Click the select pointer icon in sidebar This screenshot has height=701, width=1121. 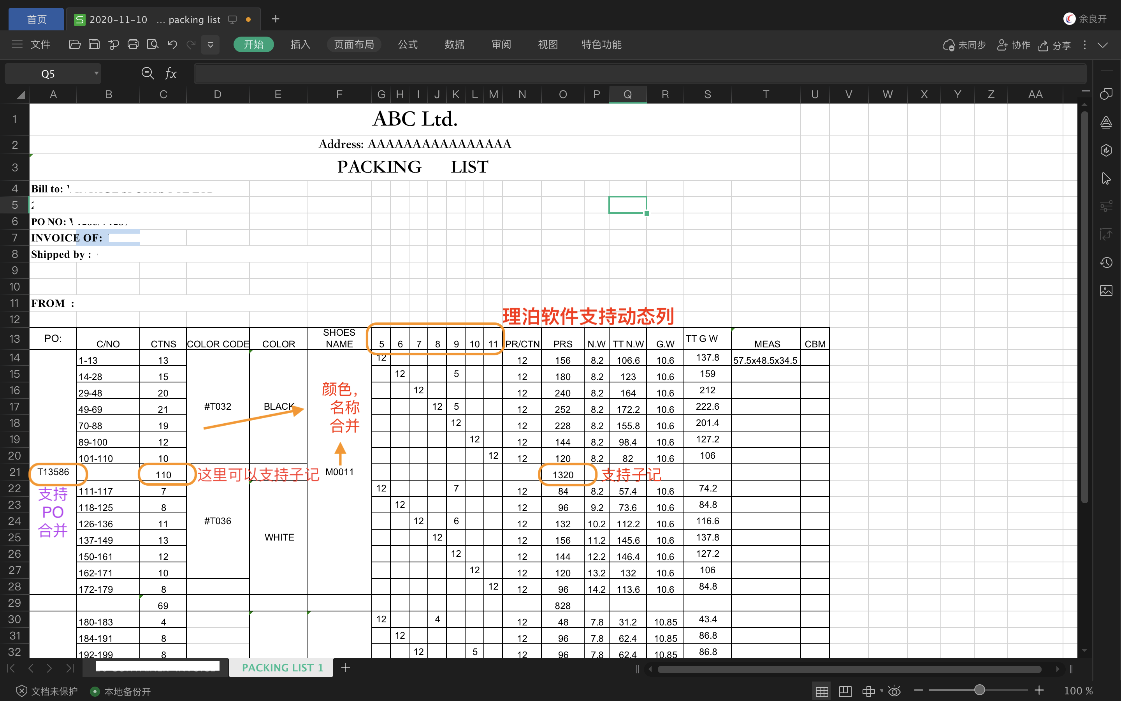(x=1106, y=178)
